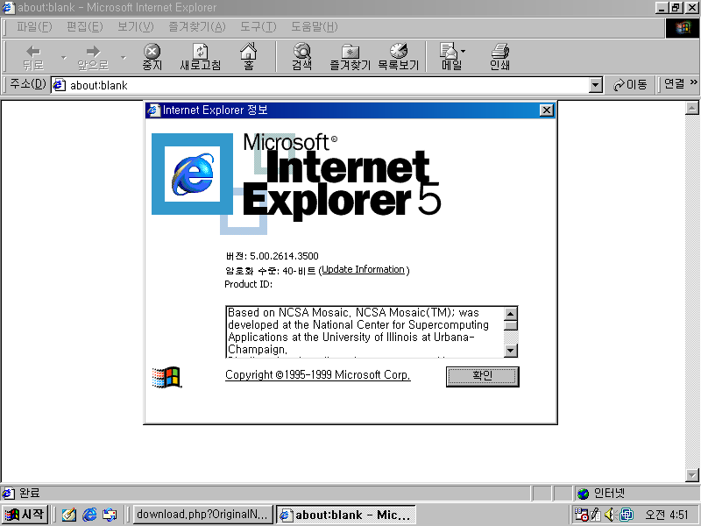701x526 pixels.
Task: Click the page icon in the address bar
Action: [59, 85]
